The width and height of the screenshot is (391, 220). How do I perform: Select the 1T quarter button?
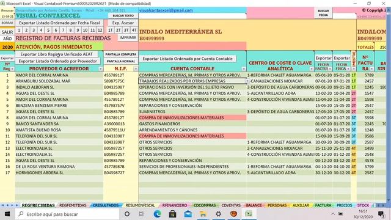pyautogui.click(x=110, y=30)
